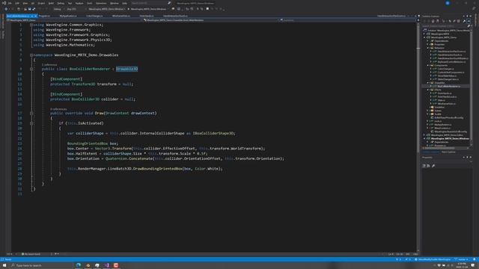
Task: Switch to the HandInteractionTouch.cs tab
Action: point(175,16)
